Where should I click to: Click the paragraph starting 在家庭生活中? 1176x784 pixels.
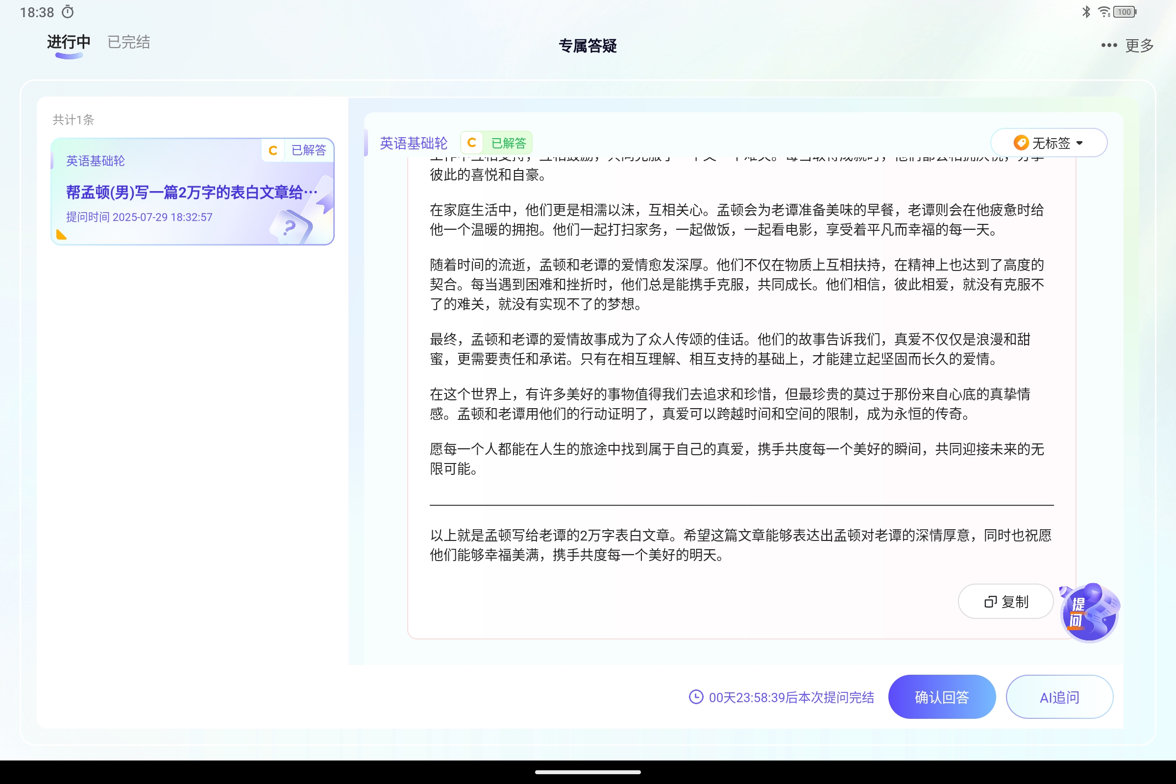pos(737,220)
